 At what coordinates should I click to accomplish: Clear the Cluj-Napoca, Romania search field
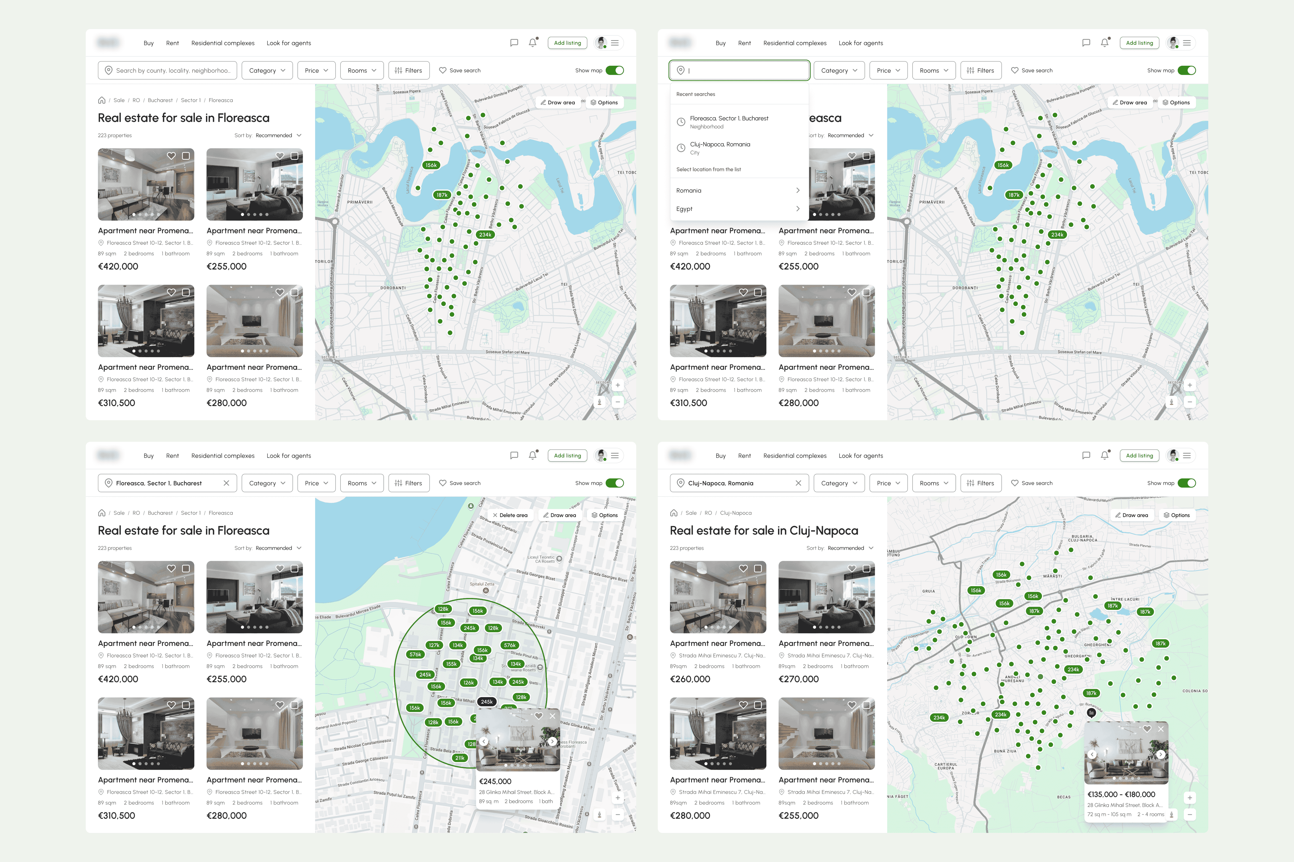tap(798, 483)
